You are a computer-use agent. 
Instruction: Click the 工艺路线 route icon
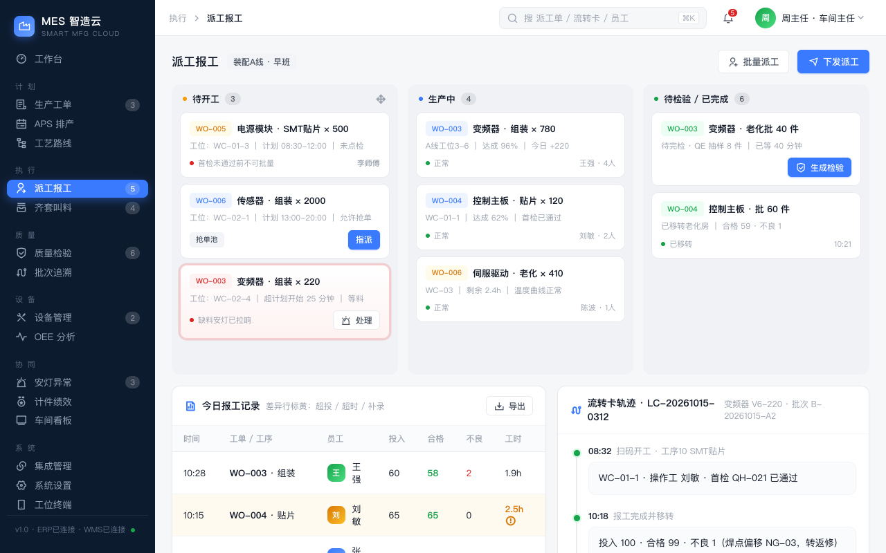[21, 143]
